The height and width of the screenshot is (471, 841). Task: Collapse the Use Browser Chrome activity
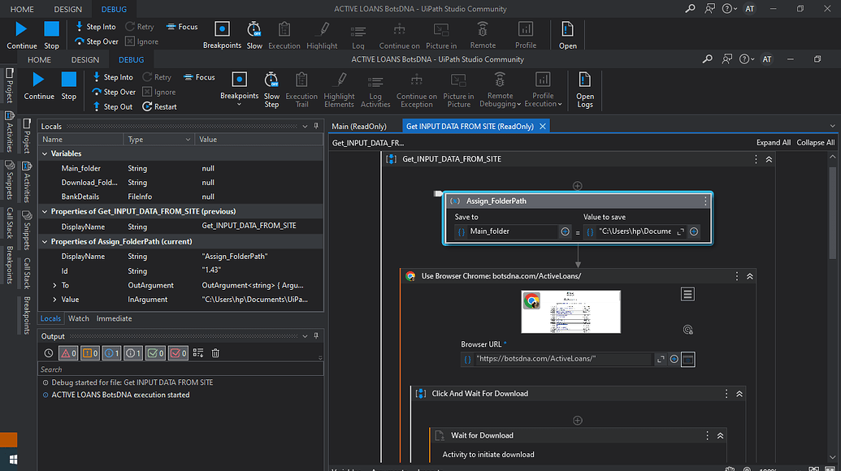tap(749, 276)
